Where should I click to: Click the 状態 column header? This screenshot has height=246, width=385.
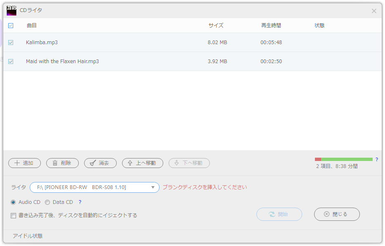click(x=319, y=25)
